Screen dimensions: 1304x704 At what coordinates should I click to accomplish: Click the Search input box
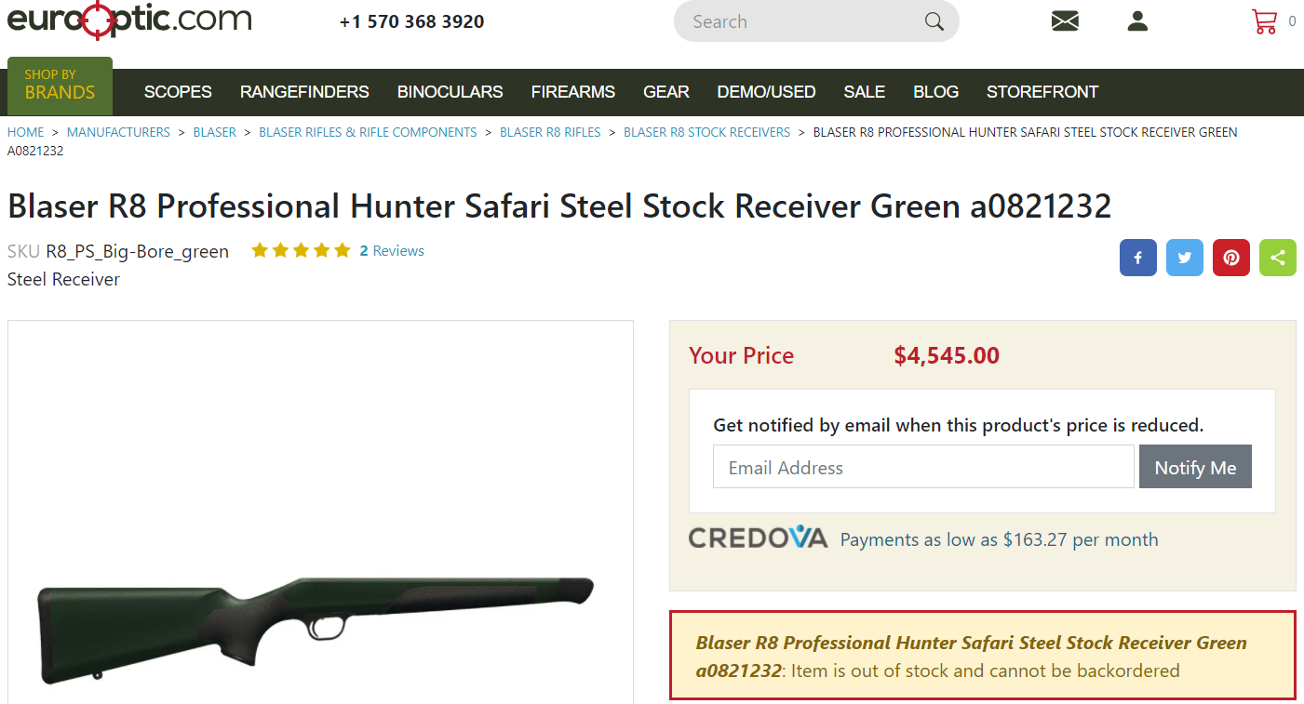800,21
